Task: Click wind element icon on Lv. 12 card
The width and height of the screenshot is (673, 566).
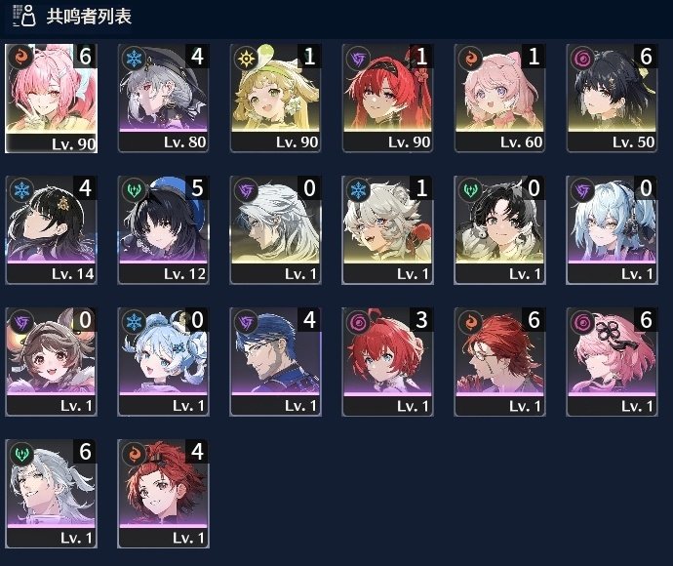Action: click(135, 189)
